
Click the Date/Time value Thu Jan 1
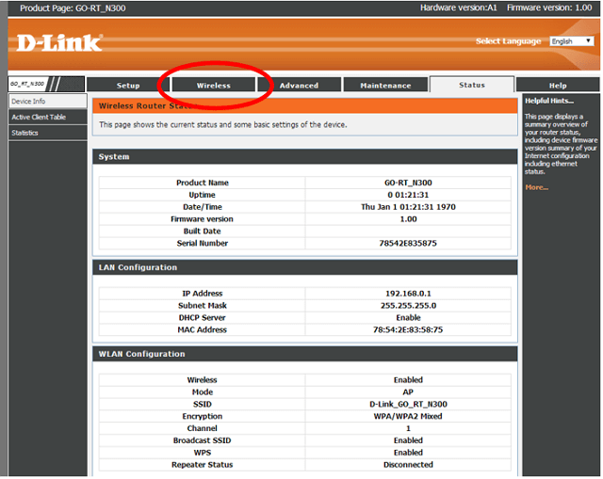tap(408, 207)
